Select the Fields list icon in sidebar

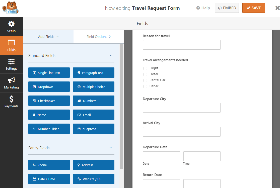click(12, 43)
